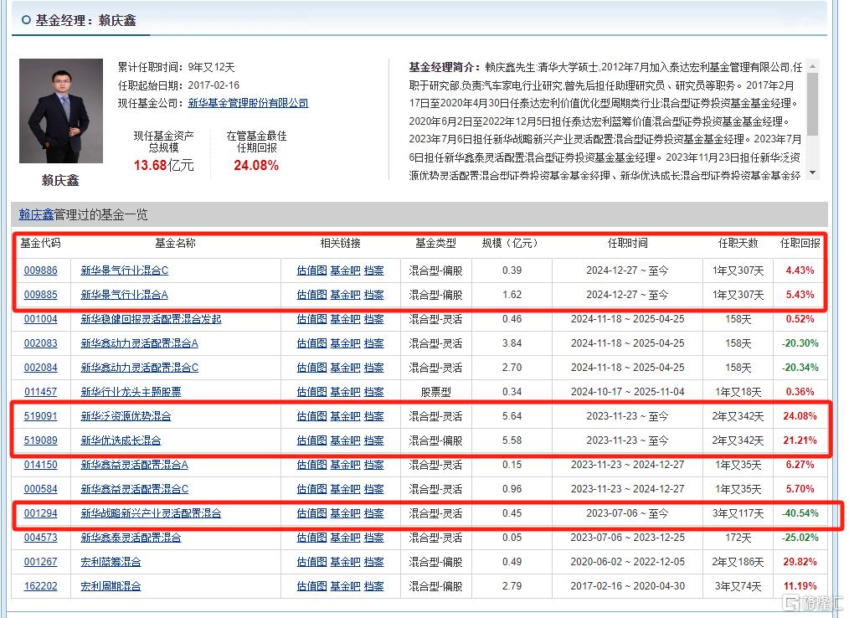
Task: Open 基金吧 for fund 009885
Action: point(345,295)
